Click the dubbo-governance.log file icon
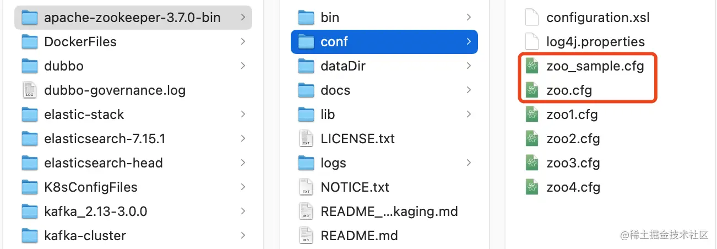Image resolution: width=717 pixels, height=249 pixels. [x=29, y=90]
